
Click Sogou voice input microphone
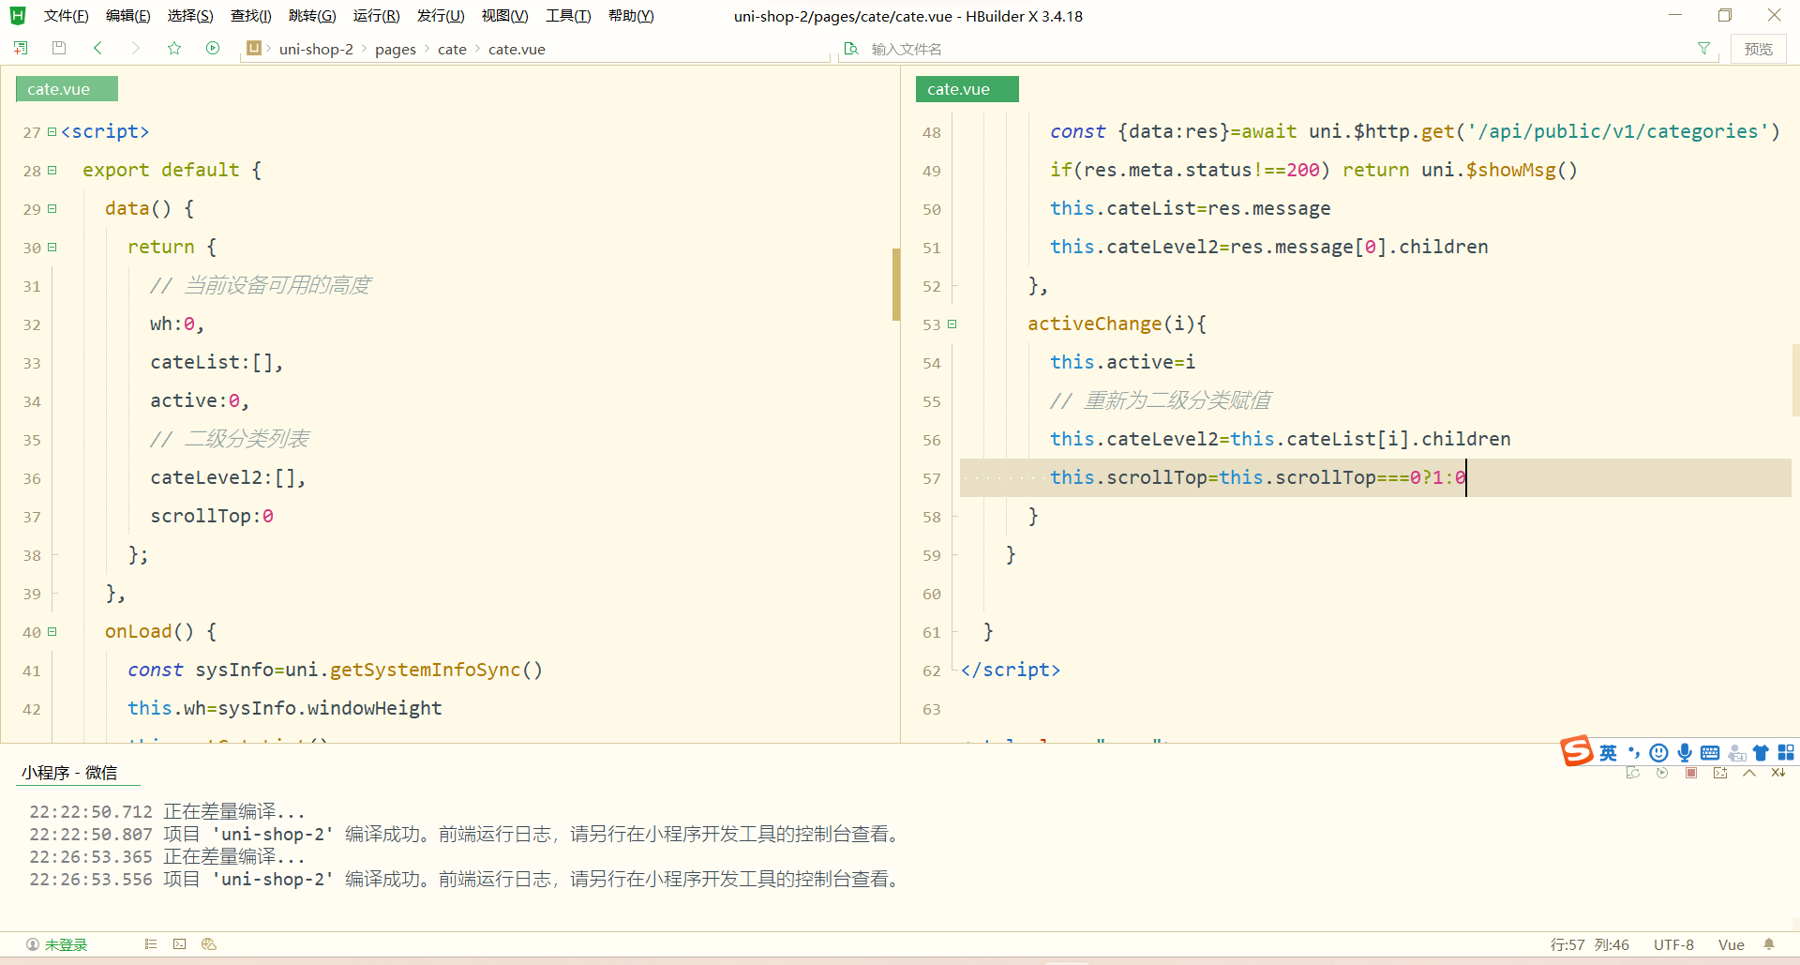pos(1685,753)
